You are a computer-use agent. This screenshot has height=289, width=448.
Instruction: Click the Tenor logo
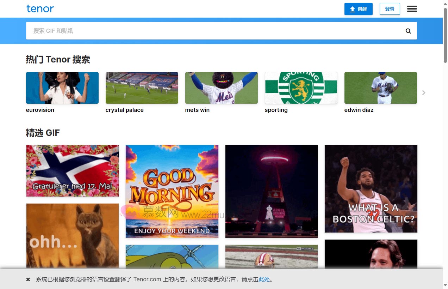click(40, 9)
